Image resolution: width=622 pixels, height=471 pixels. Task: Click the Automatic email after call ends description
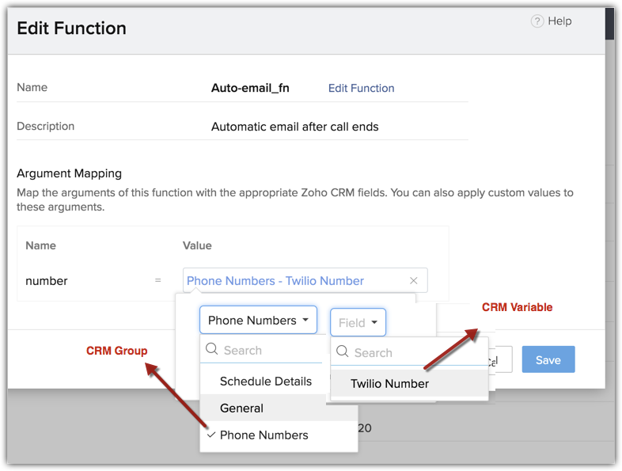click(294, 127)
